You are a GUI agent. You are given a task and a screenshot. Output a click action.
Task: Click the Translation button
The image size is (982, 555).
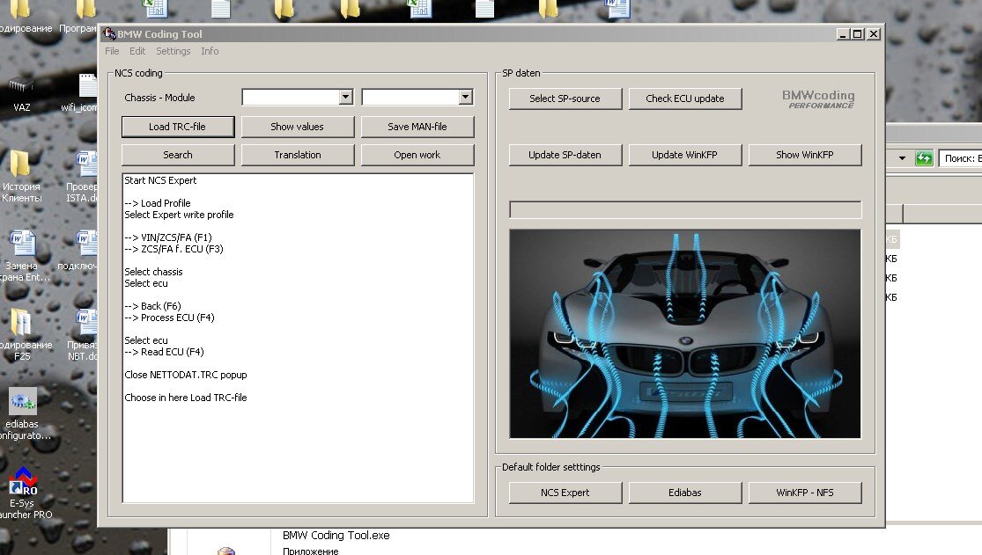(x=298, y=155)
